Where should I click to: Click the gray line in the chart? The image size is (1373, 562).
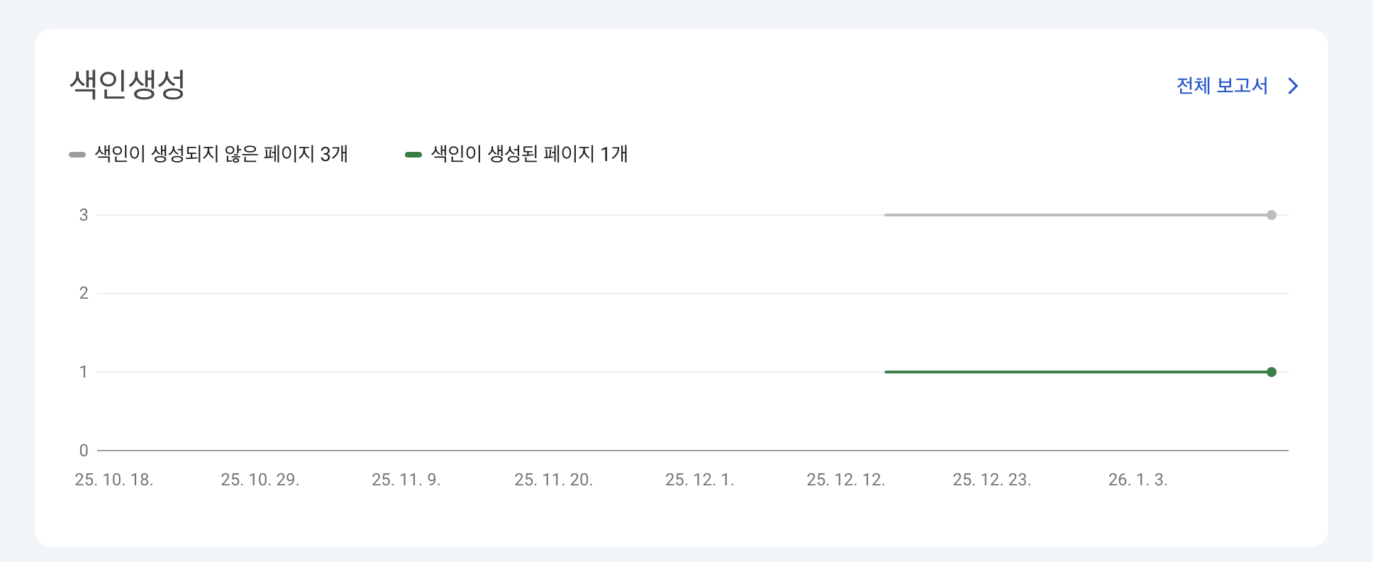[1078, 214]
